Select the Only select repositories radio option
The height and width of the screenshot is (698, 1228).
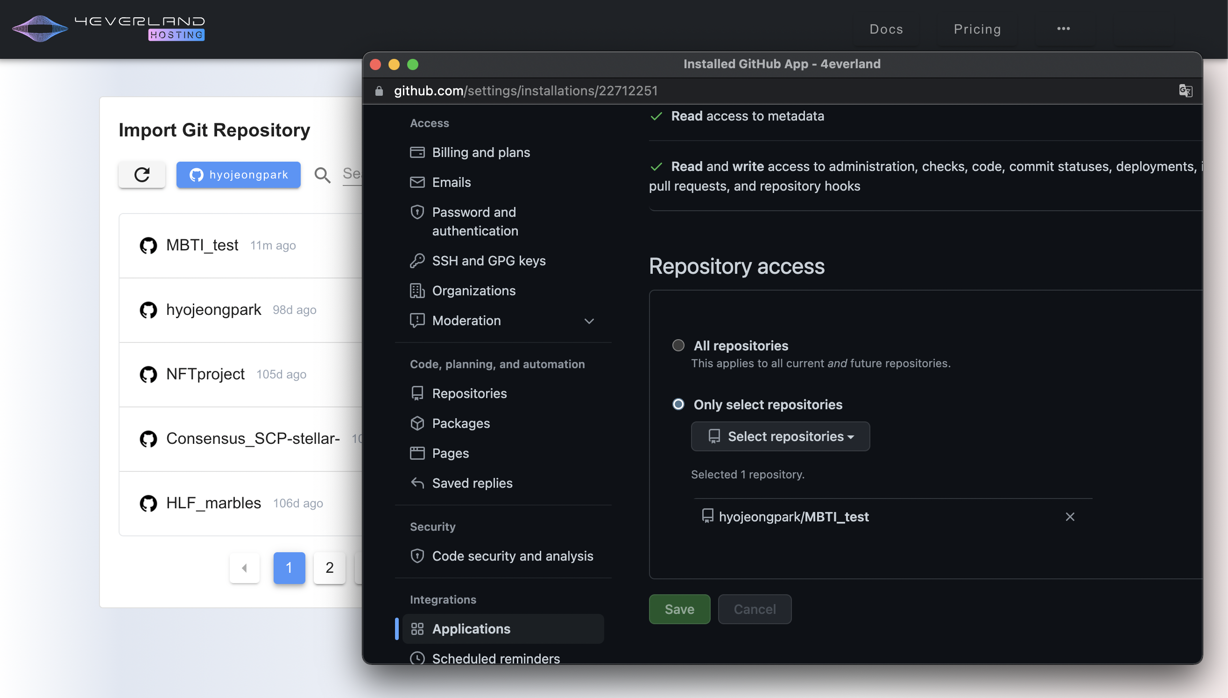click(x=678, y=404)
